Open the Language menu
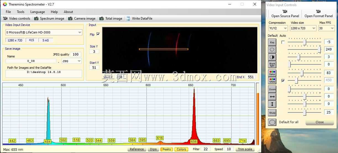Screen dimensions: 338x153 point(38,12)
